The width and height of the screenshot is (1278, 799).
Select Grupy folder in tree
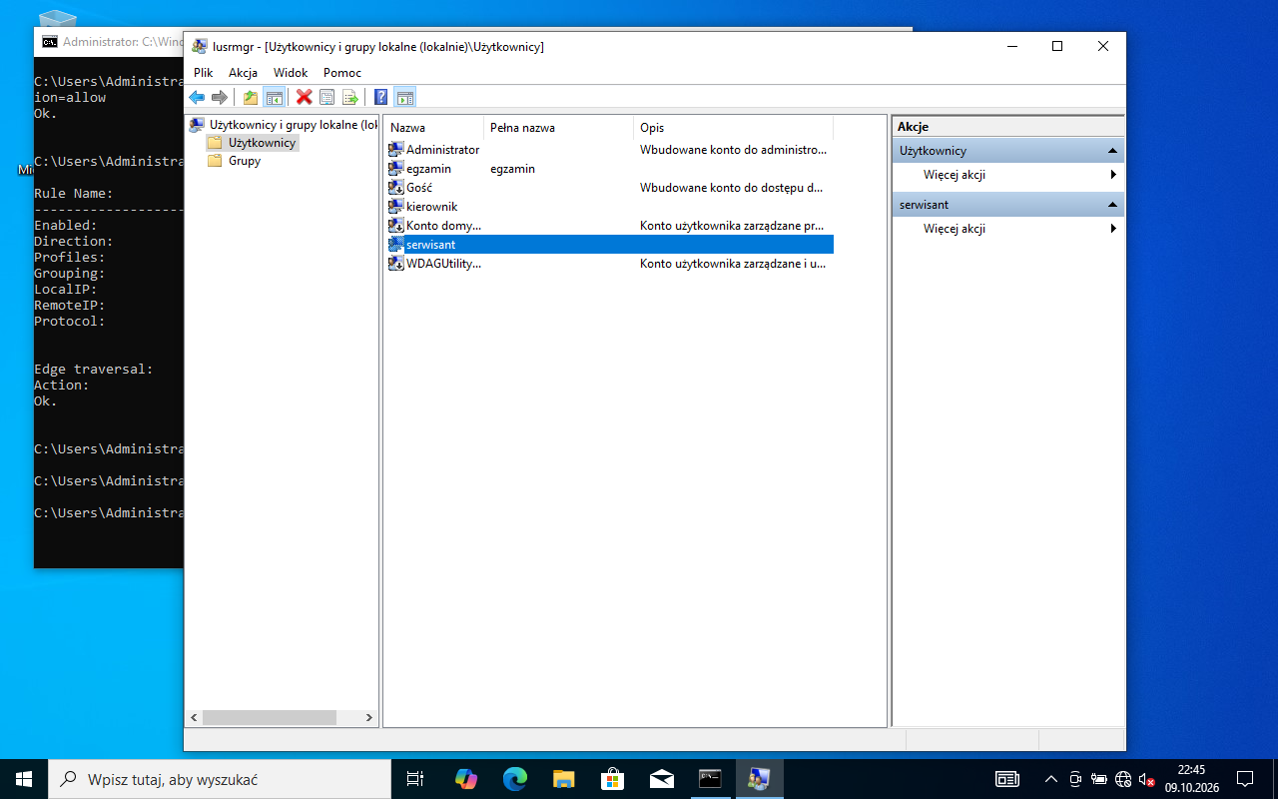click(235, 161)
